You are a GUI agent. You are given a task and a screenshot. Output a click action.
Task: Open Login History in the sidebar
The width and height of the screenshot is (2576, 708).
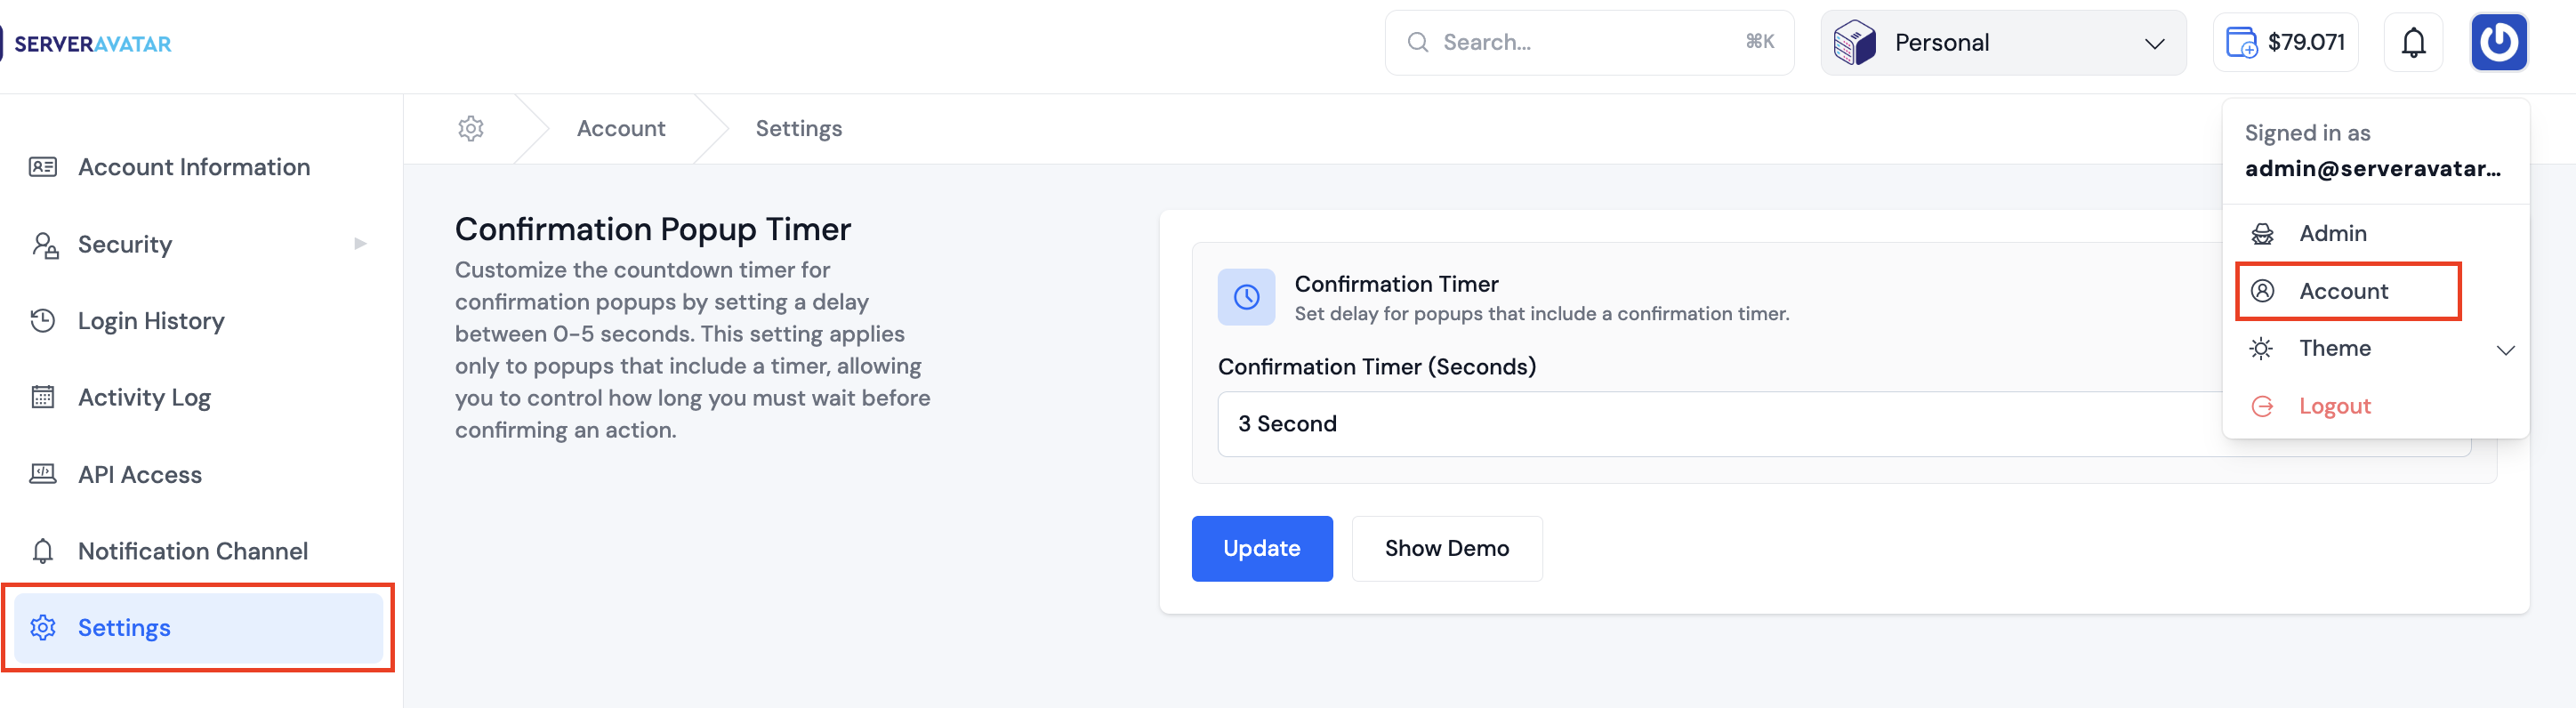click(x=151, y=321)
